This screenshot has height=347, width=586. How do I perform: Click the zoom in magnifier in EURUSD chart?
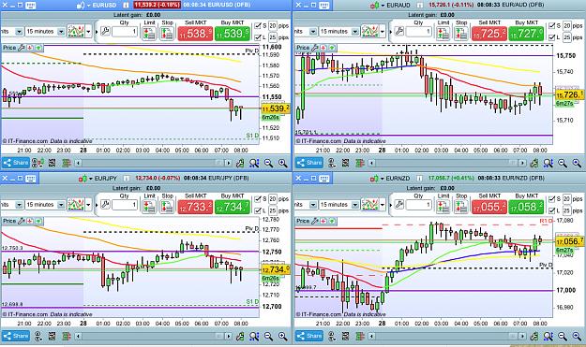point(282,163)
